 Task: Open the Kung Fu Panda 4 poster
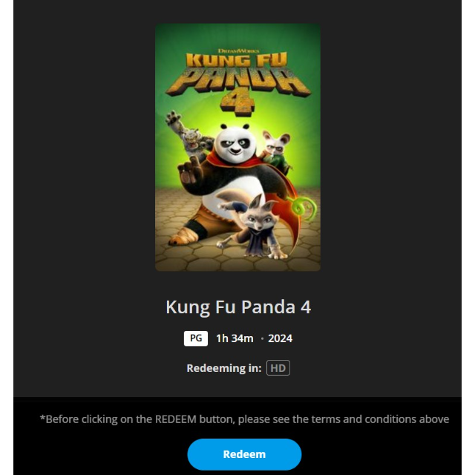click(x=237, y=147)
